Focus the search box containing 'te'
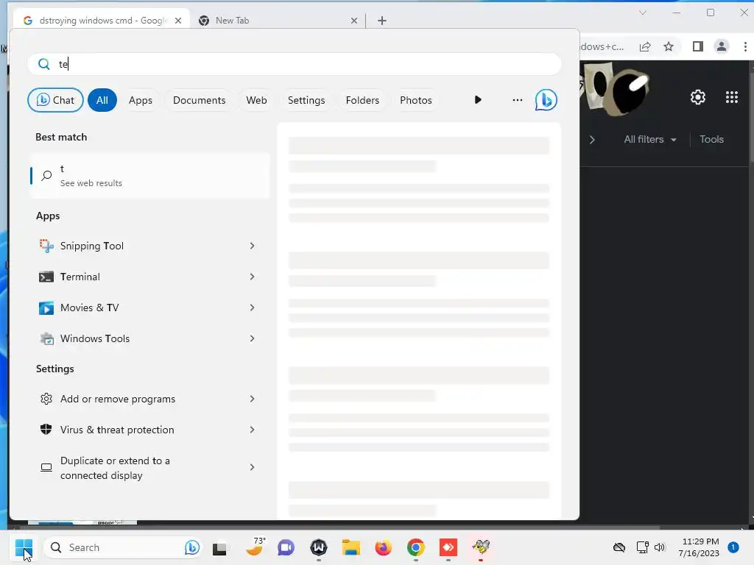Viewport: 754px width, 565px height. [295, 64]
